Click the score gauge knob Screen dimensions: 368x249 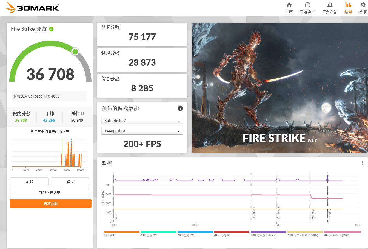[75, 51]
